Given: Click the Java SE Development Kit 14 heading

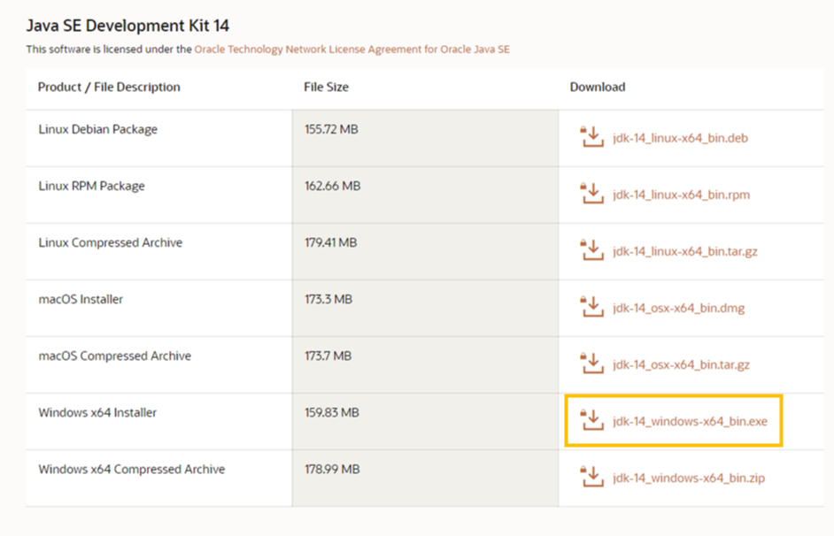Looking at the screenshot, I should point(127,26).
